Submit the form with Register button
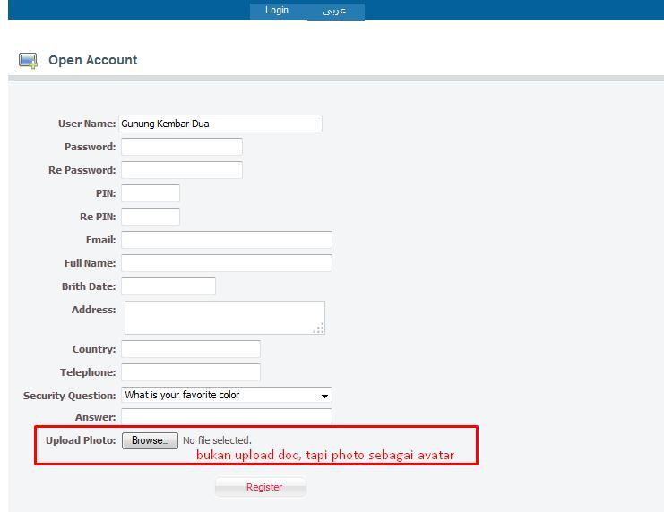Image resolution: width=664 pixels, height=512 pixels. coord(261,487)
